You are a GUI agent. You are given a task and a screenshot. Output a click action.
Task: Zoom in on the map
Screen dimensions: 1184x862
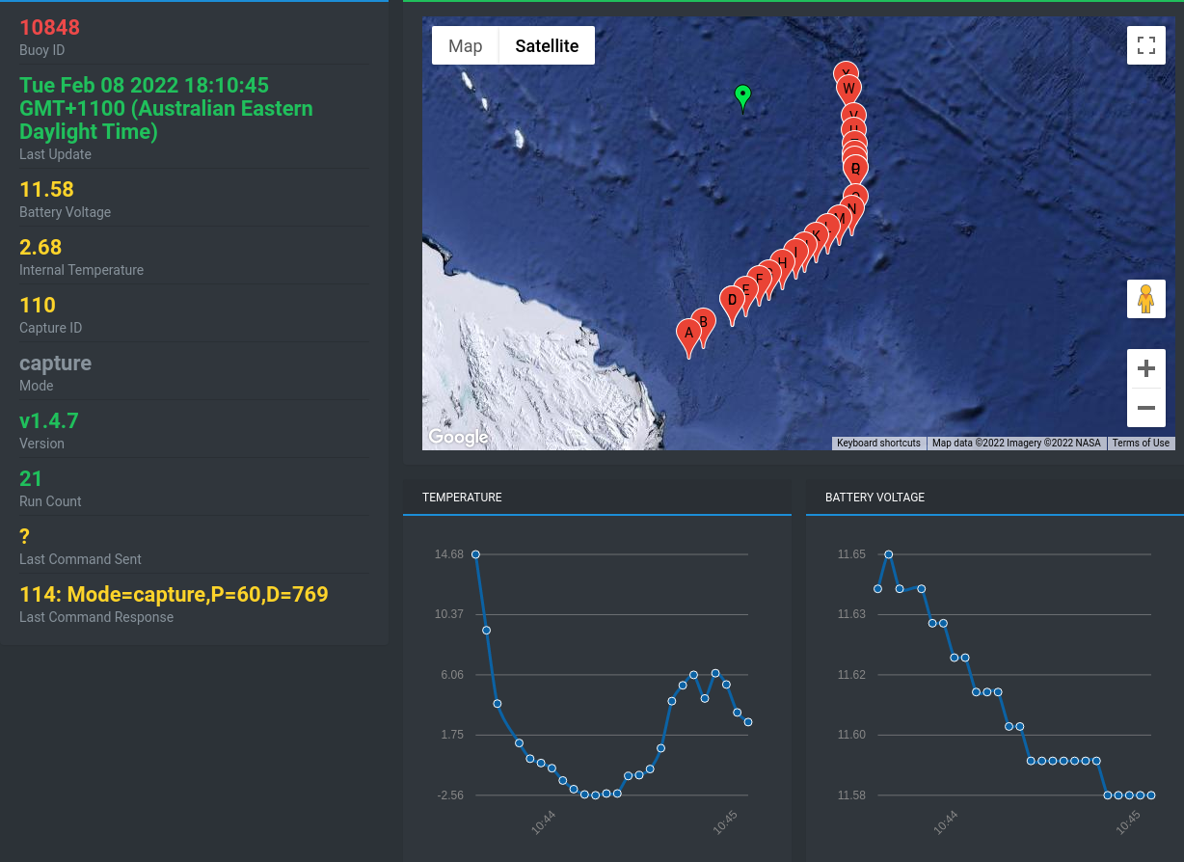pos(1145,368)
